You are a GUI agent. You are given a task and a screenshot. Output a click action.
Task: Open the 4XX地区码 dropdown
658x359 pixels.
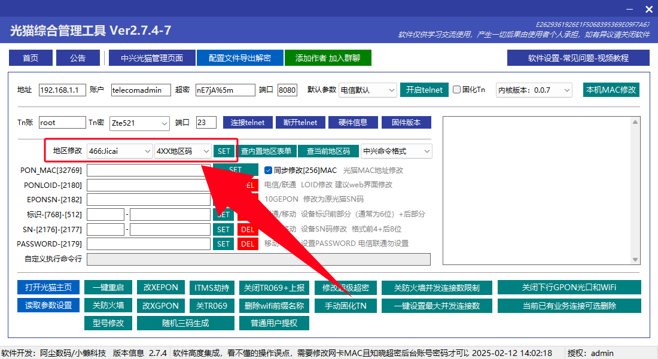click(182, 151)
